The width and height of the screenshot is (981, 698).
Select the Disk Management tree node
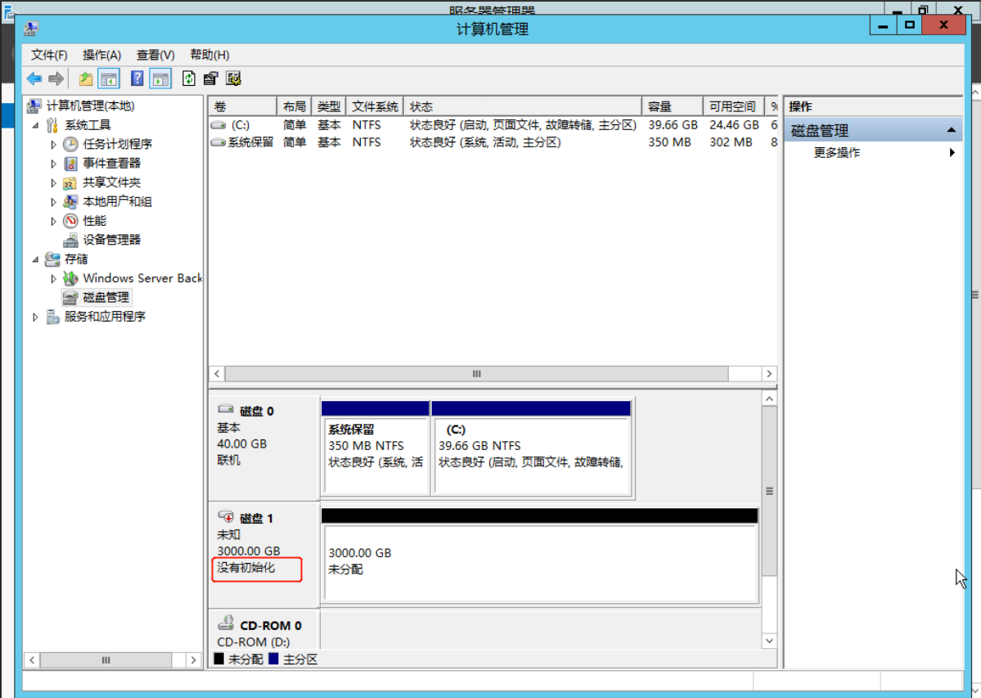click(106, 297)
